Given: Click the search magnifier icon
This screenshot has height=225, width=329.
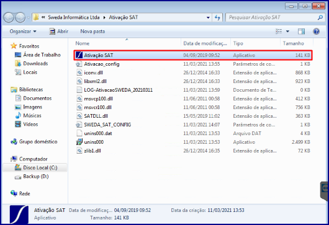Looking at the screenshot, I should (320, 17).
